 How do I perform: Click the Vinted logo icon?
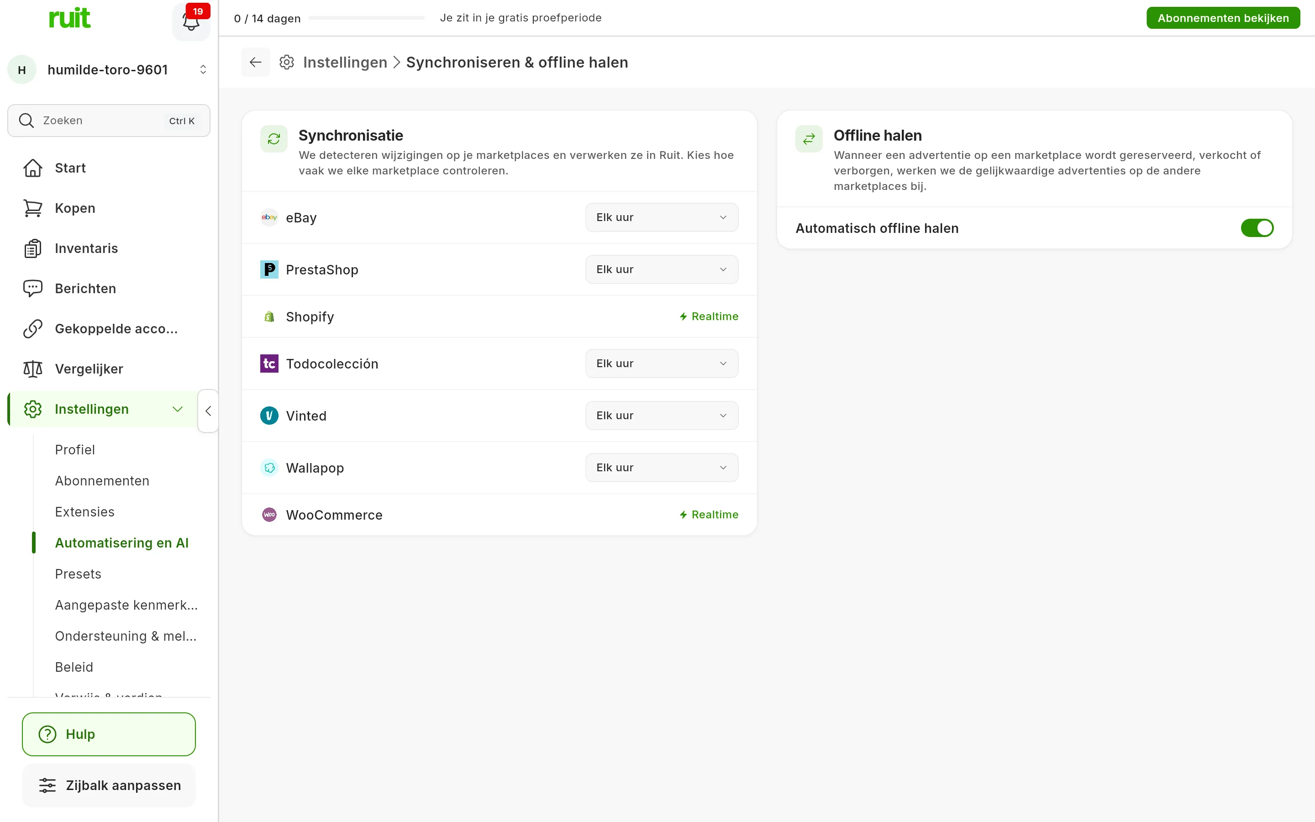point(269,416)
